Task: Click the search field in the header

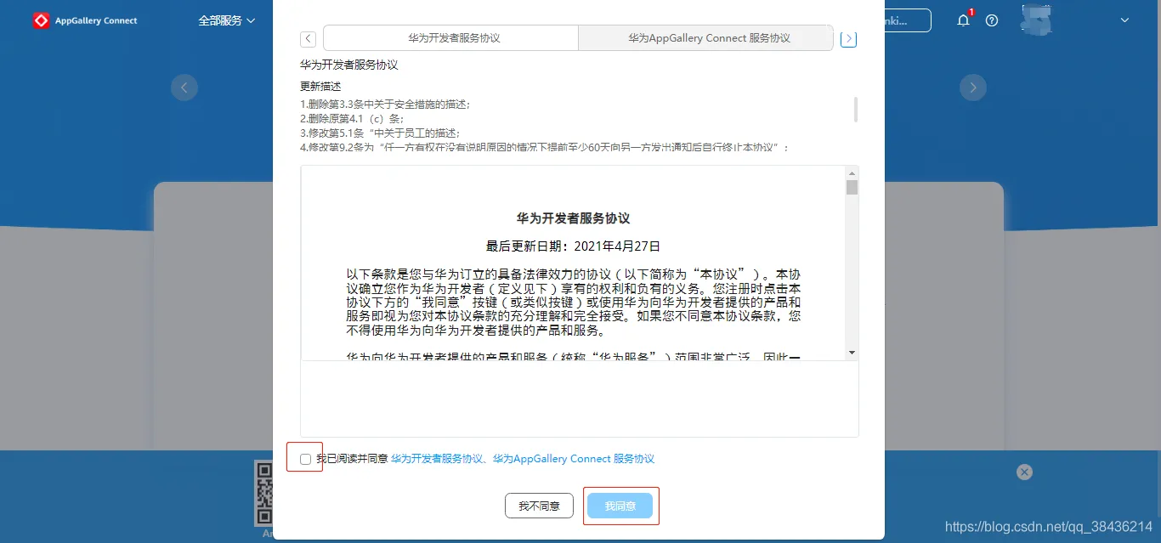Action: click(x=908, y=20)
